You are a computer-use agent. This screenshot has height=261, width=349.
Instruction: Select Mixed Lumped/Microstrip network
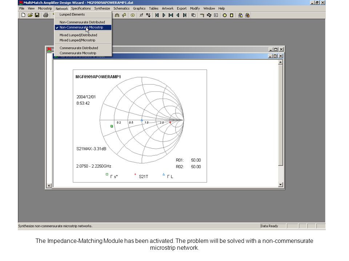(83, 40)
